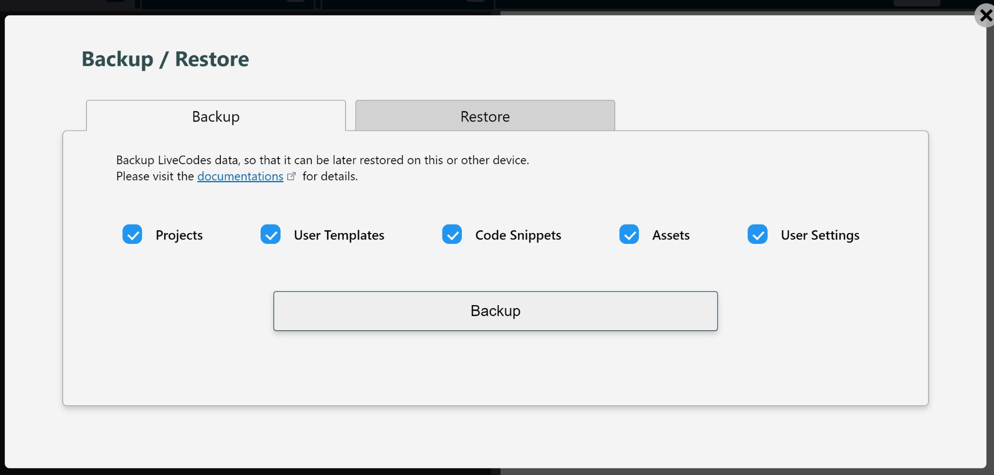Start the backup of LiveCodes data
The image size is (994, 475).
[495, 311]
